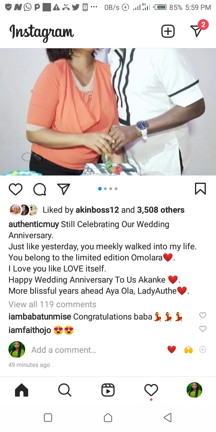Go to Home tab
This screenshot has width=216, height=432.
click(22, 390)
